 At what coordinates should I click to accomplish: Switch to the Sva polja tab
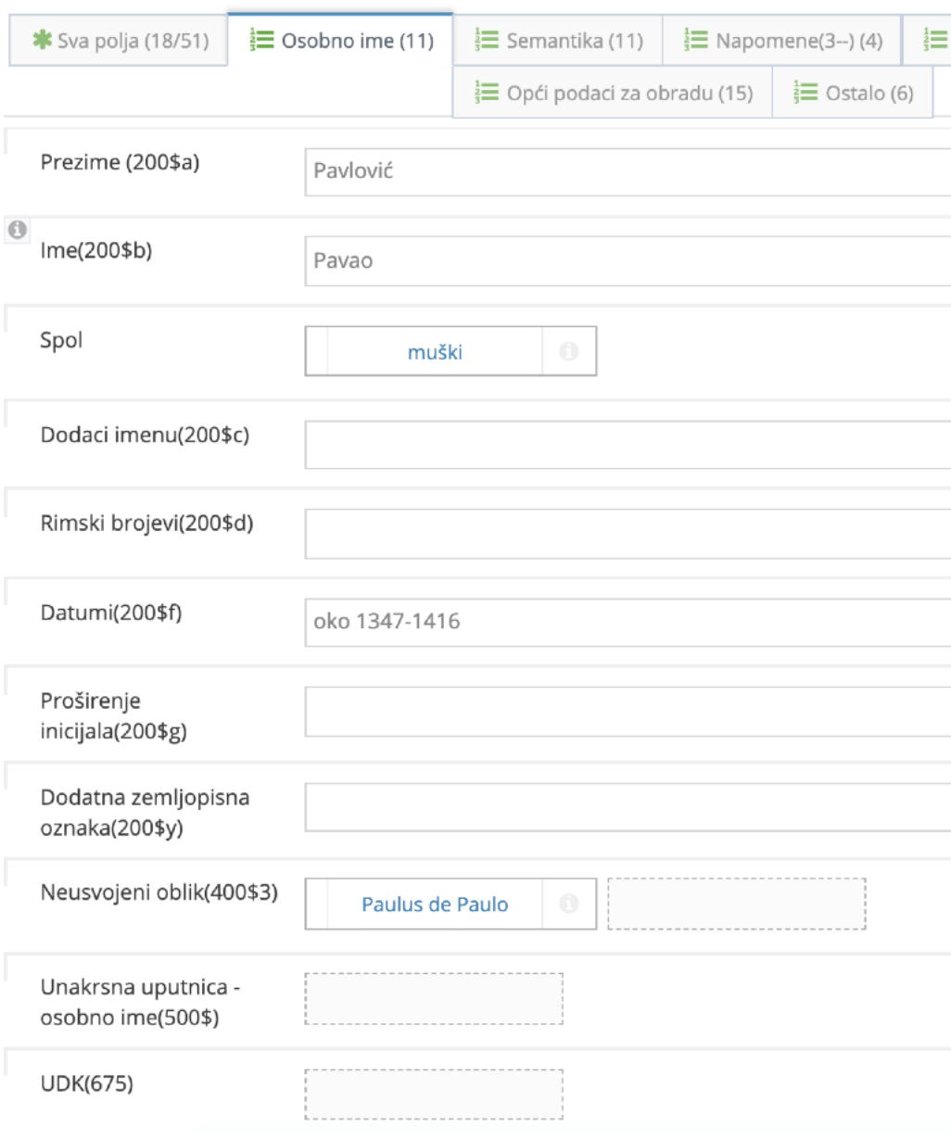(x=116, y=41)
